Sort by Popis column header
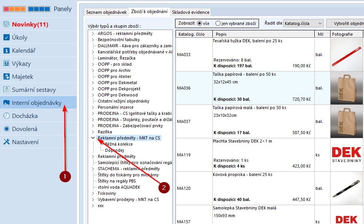The height and width of the screenshot is (224, 364). (x=264, y=34)
